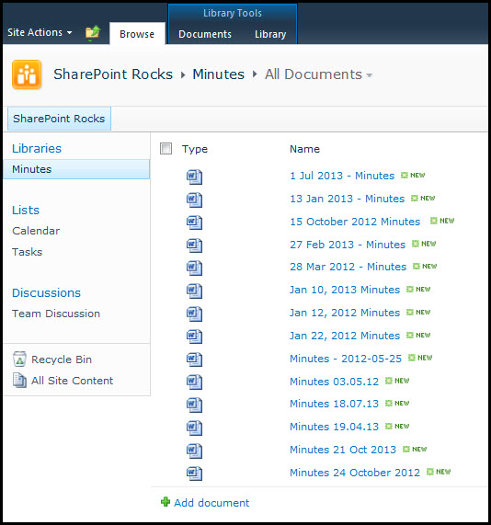Sort by the Name column header

click(x=304, y=149)
